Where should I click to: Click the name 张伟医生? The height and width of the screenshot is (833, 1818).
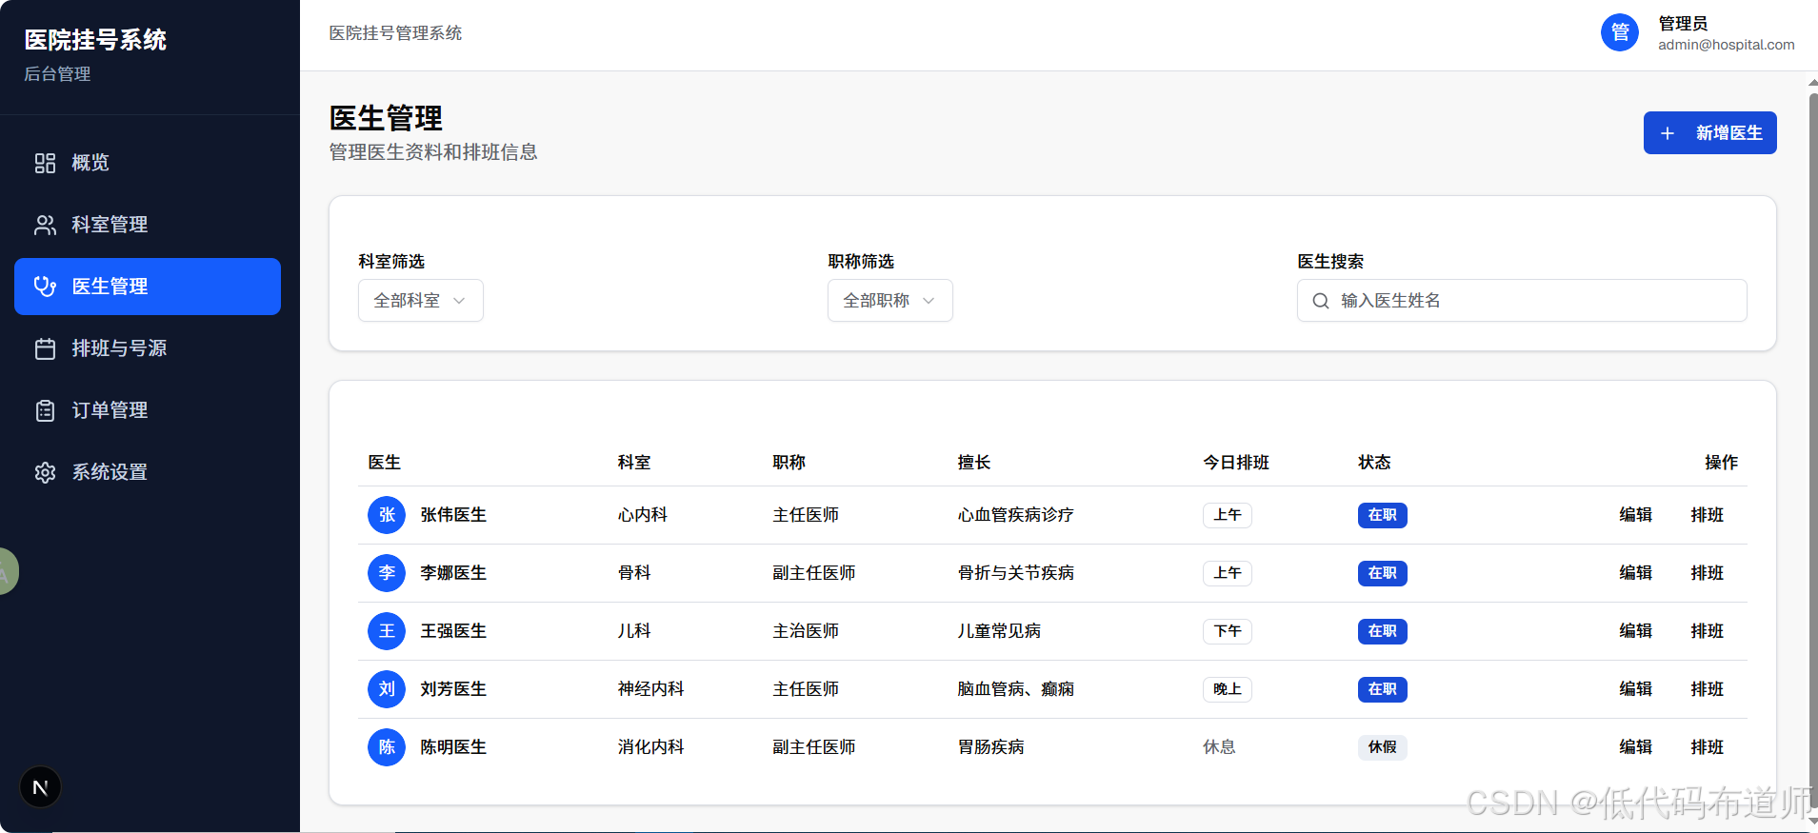pos(453,515)
